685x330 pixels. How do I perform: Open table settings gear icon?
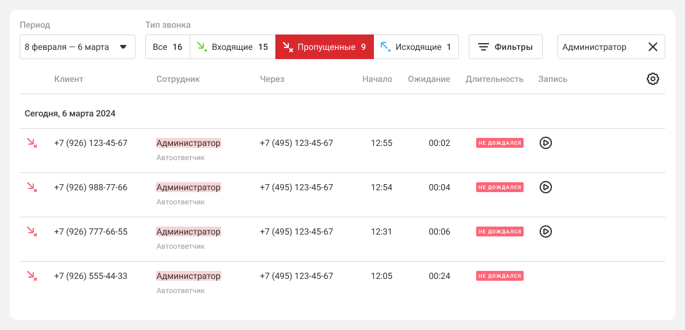[653, 79]
